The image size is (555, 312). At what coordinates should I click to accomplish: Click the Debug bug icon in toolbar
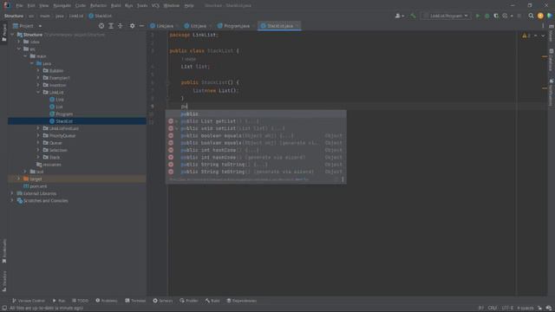(487, 16)
